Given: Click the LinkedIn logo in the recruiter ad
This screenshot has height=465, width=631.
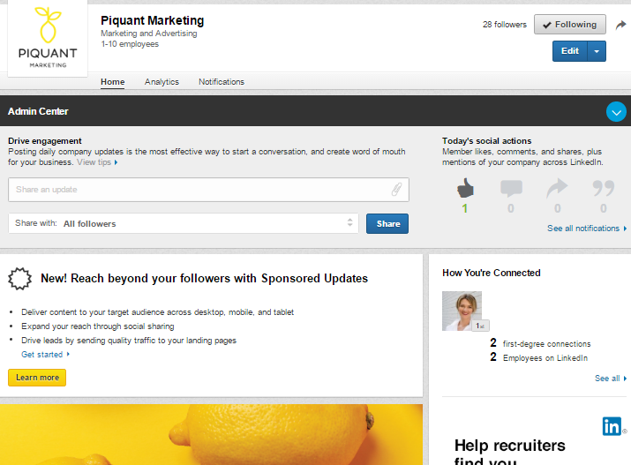Looking at the screenshot, I should pyautogui.click(x=612, y=426).
